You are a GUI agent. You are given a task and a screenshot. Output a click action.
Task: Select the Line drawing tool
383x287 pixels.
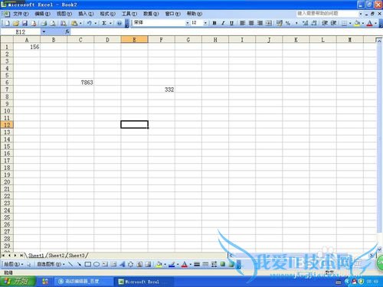70,264
